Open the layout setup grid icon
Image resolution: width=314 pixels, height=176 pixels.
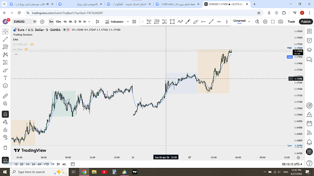(134, 22)
